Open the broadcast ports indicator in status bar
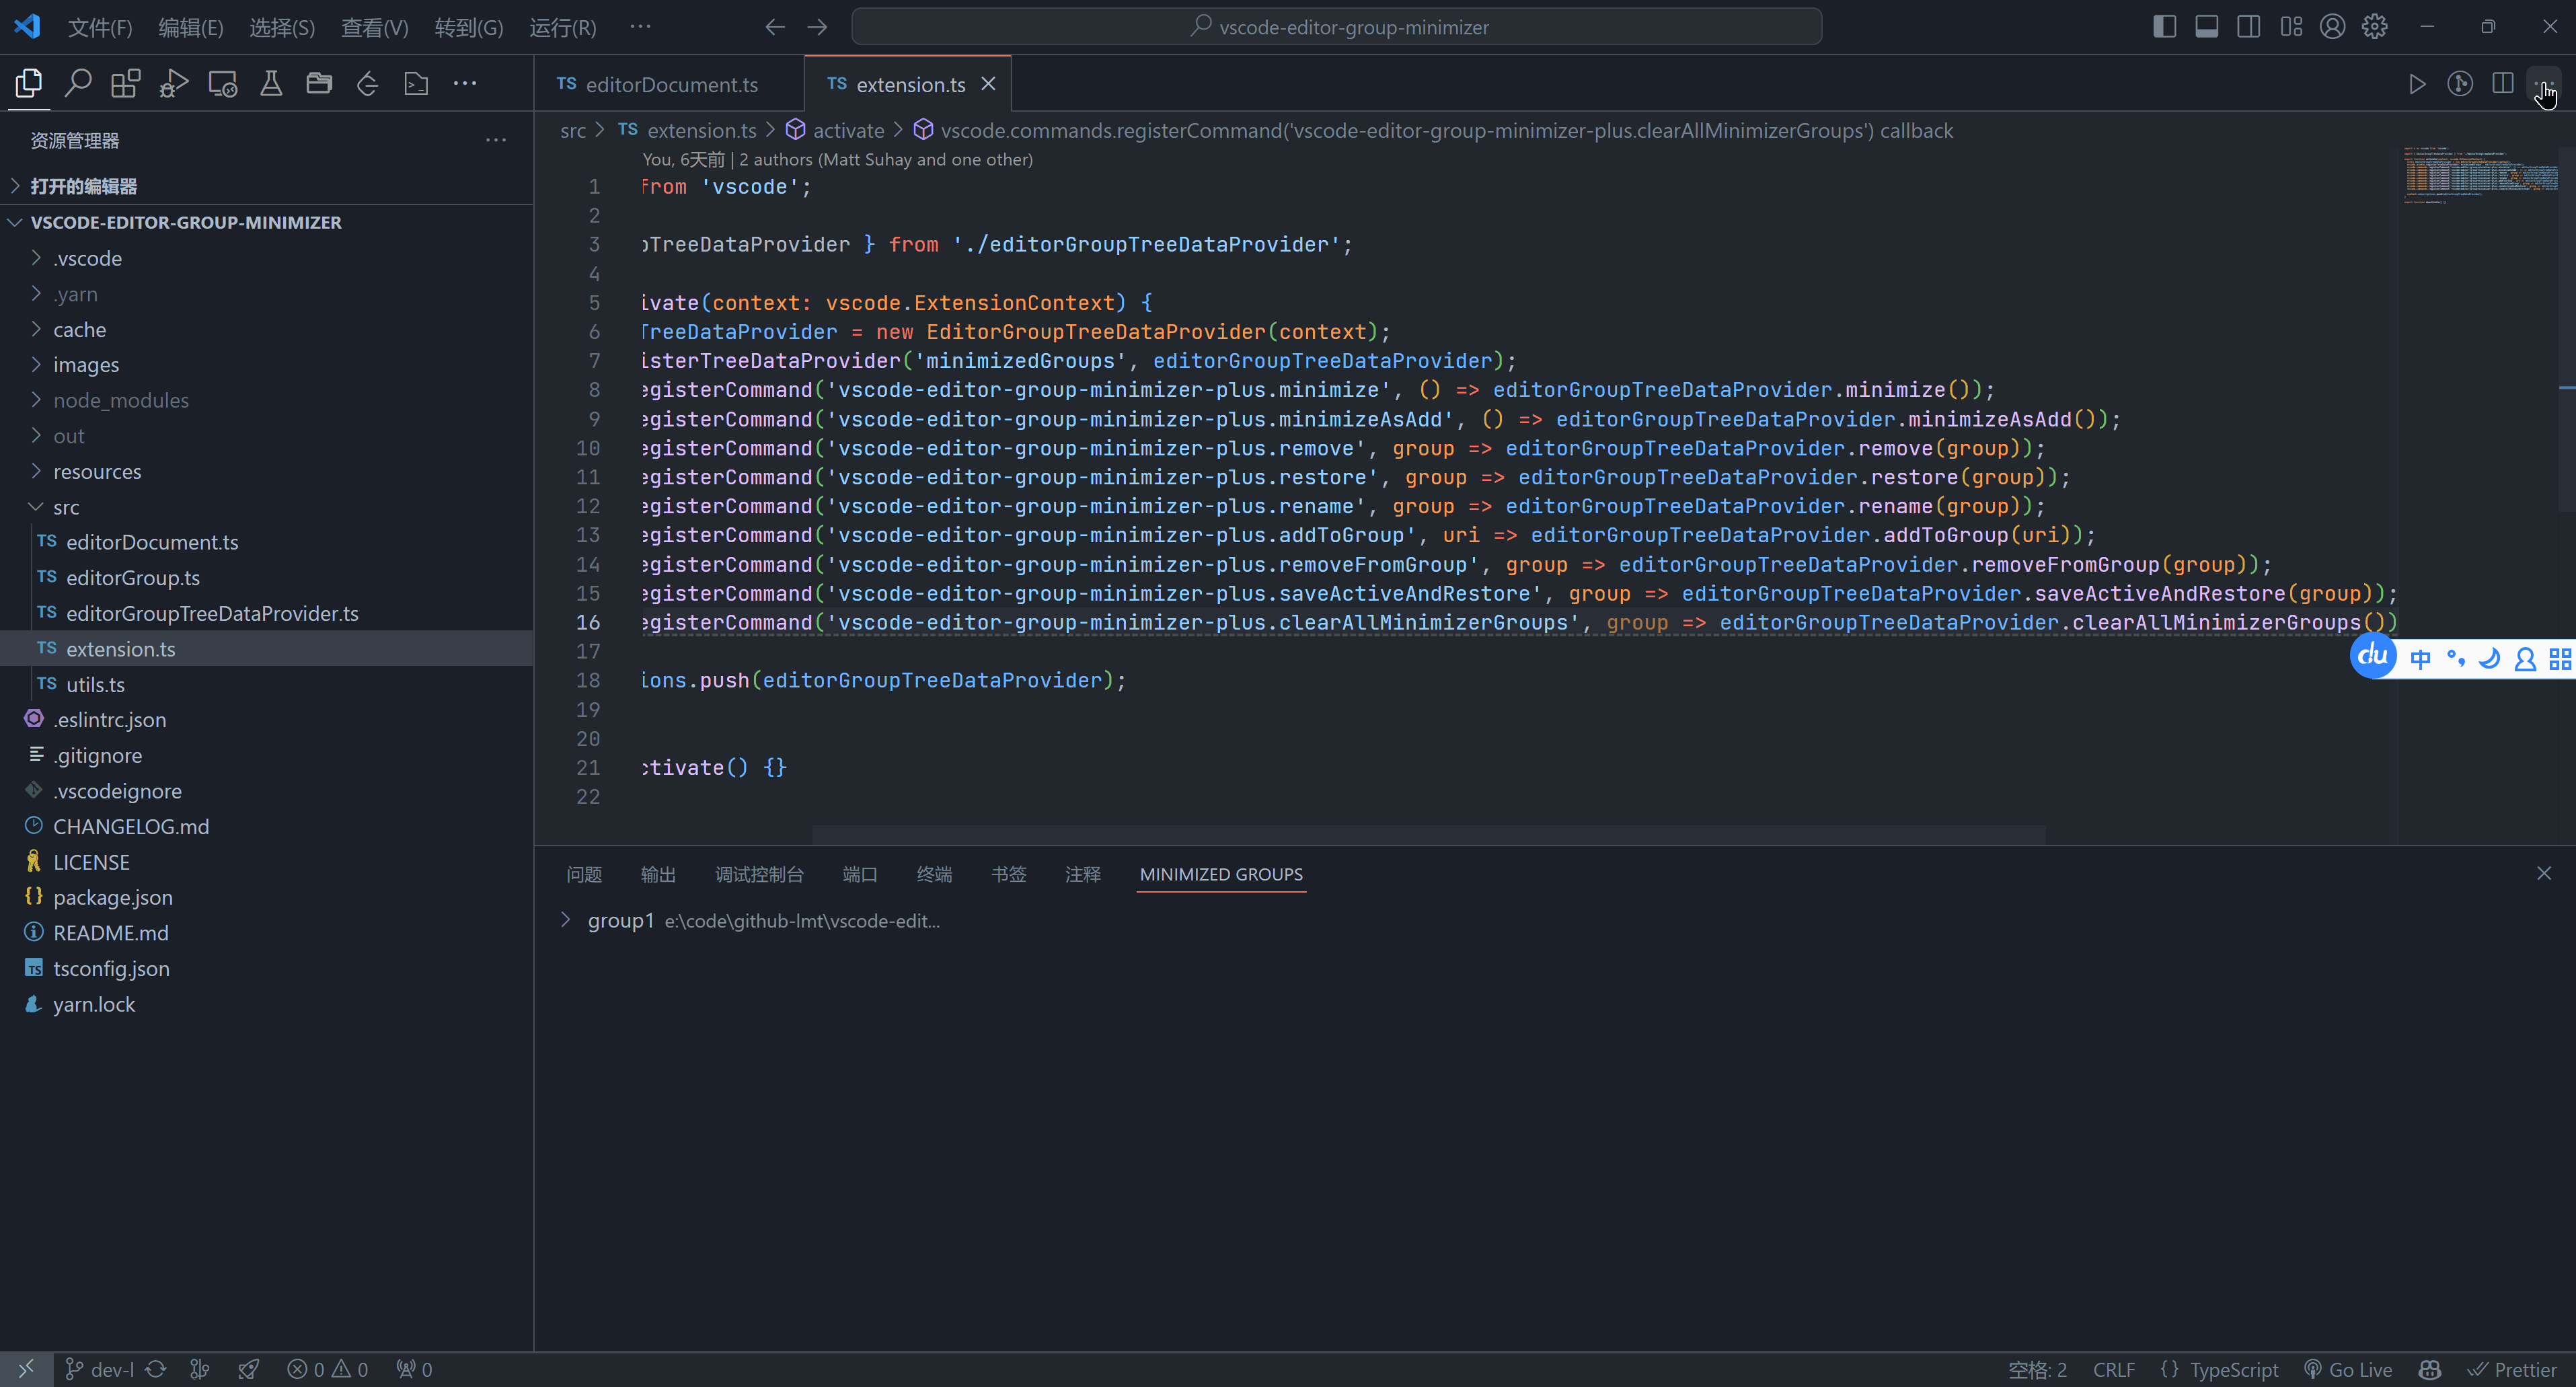The height and width of the screenshot is (1387, 2576). 414,1369
